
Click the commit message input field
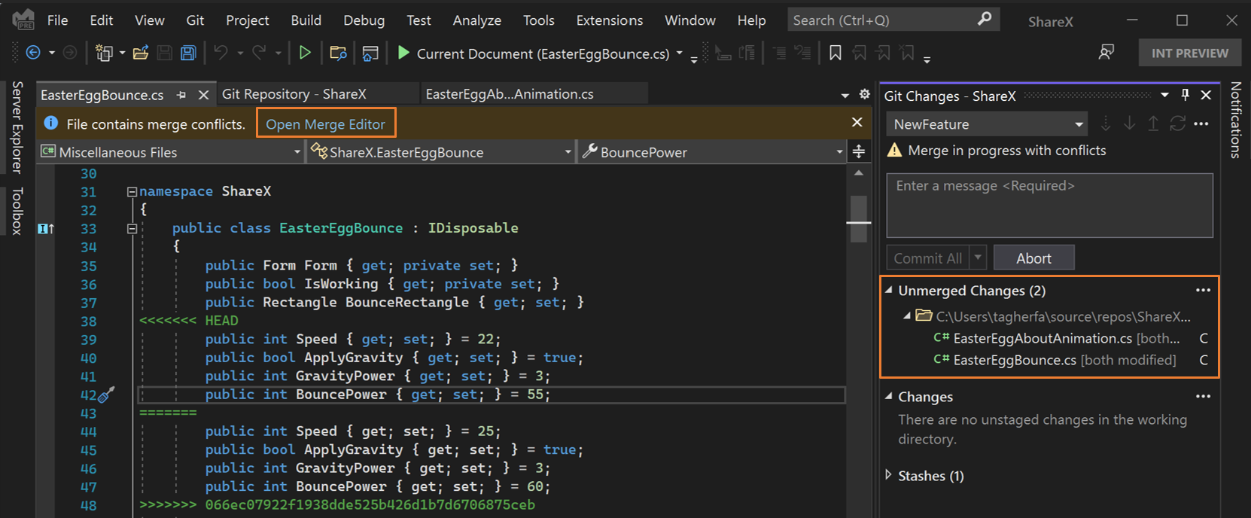[x=1049, y=206]
